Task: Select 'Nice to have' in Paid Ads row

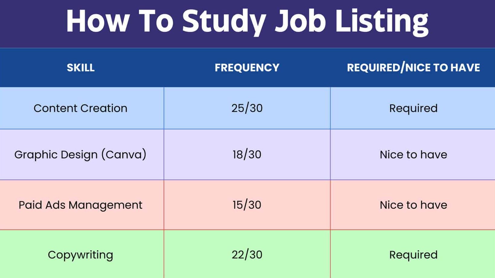Action: (x=413, y=205)
